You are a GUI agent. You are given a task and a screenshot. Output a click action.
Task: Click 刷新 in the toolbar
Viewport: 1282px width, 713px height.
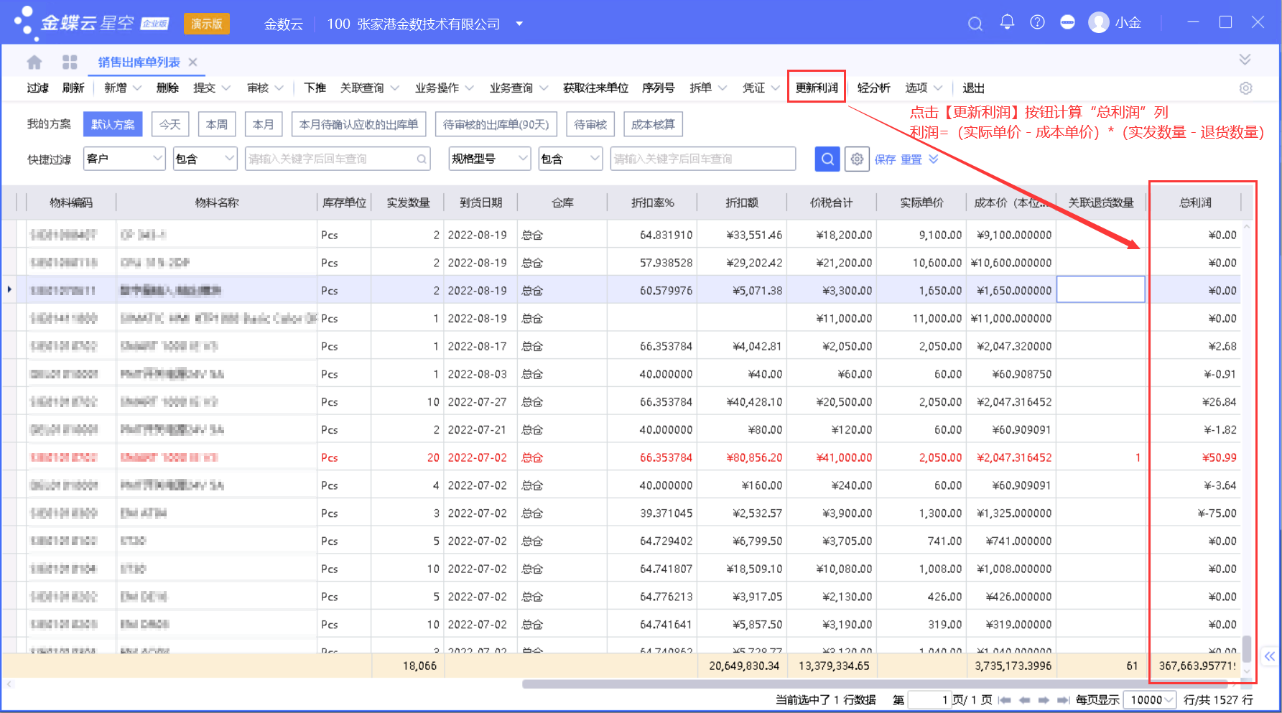click(x=73, y=88)
